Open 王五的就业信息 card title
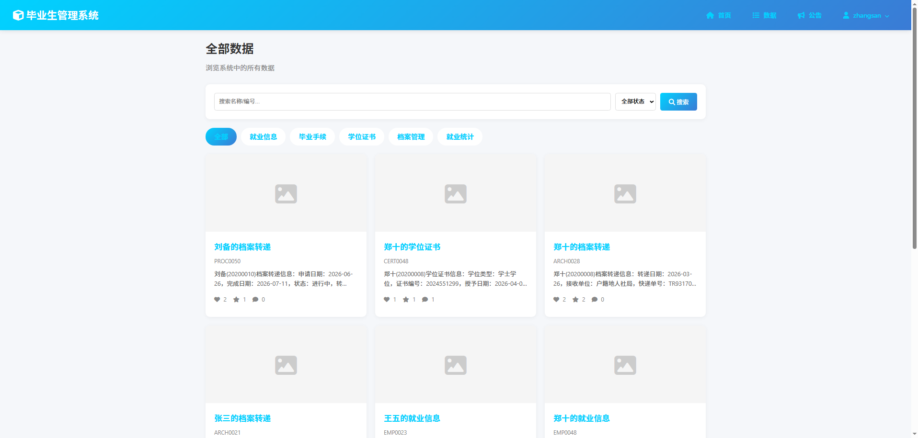This screenshot has width=918, height=438. pyautogui.click(x=412, y=418)
